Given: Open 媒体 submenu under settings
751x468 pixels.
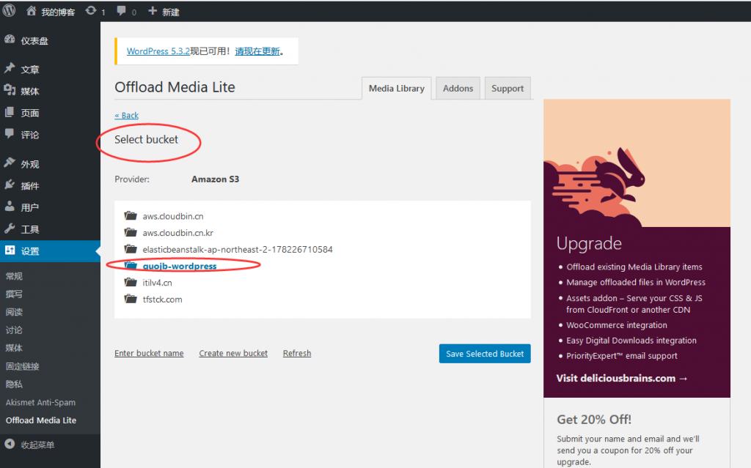Looking at the screenshot, I should pyautogui.click(x=15, y=348).
